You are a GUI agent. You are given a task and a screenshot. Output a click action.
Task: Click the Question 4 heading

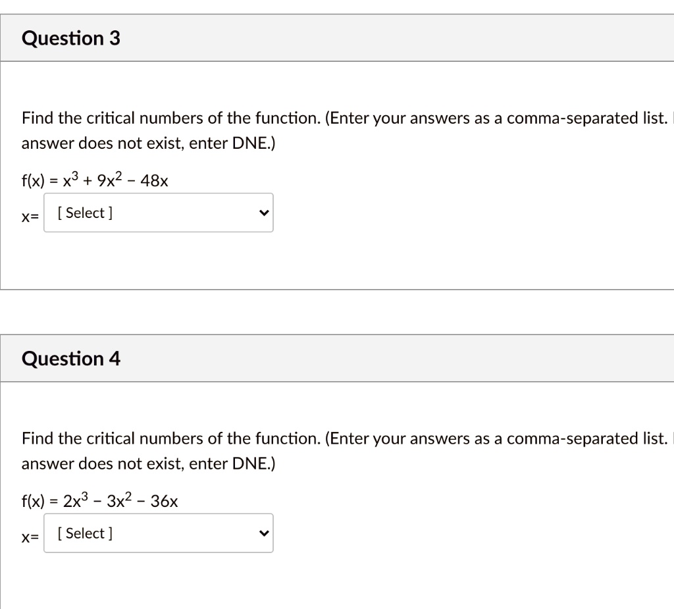tap(70, 358)
